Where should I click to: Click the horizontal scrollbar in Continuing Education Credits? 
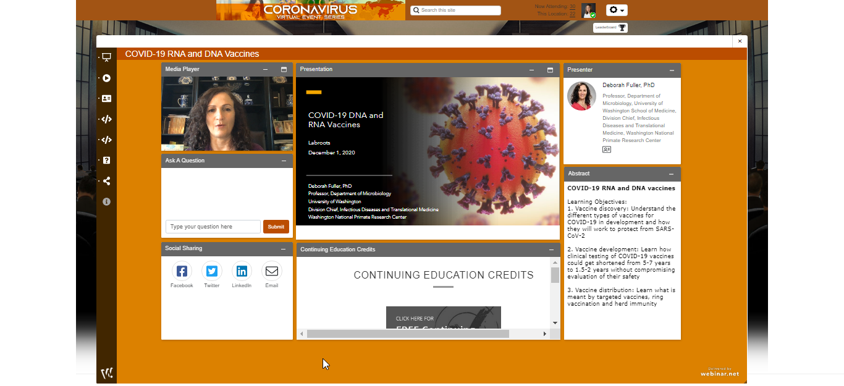tap(408, 334)
